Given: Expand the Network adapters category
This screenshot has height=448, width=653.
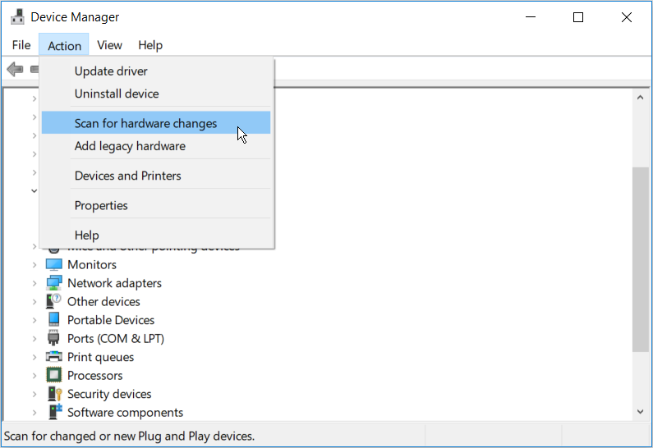Looking at the screenshot, I should pos(34,283).
